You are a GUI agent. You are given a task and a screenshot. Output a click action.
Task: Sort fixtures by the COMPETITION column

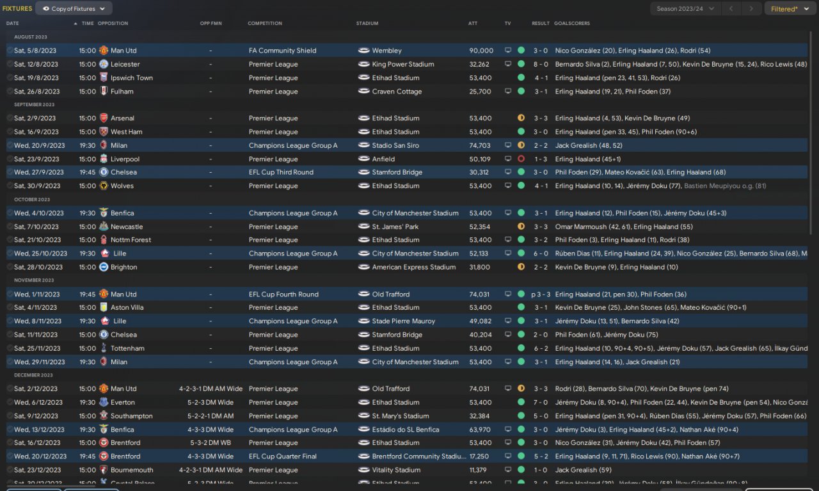[265, 24]
